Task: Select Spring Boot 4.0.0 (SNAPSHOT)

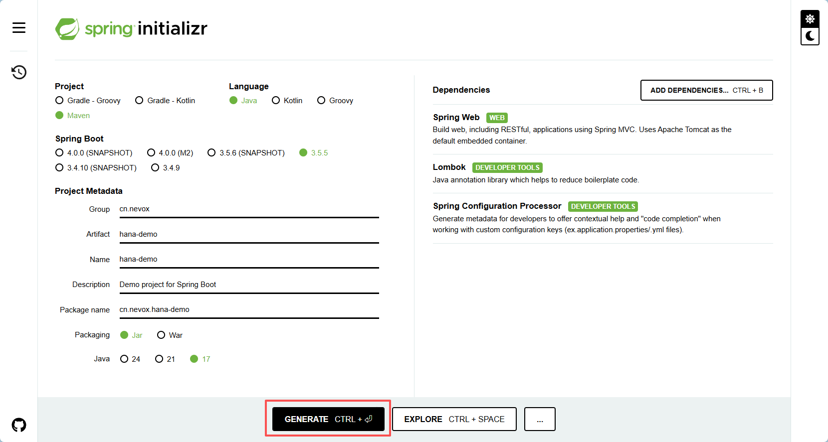Action: 94,153
